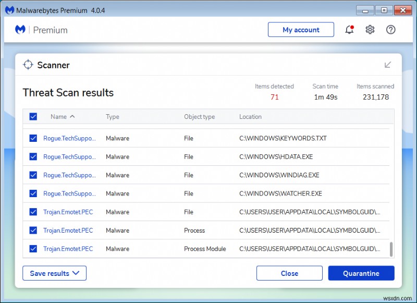Open Rogue.TechSuppo... link for HDATA.EXE

(x=69, y=156)
